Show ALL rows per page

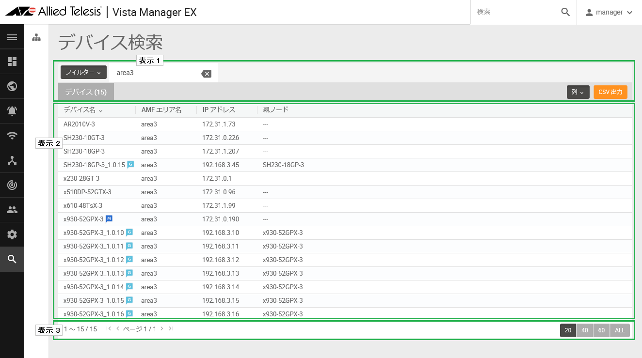click(x=620, y=330)
